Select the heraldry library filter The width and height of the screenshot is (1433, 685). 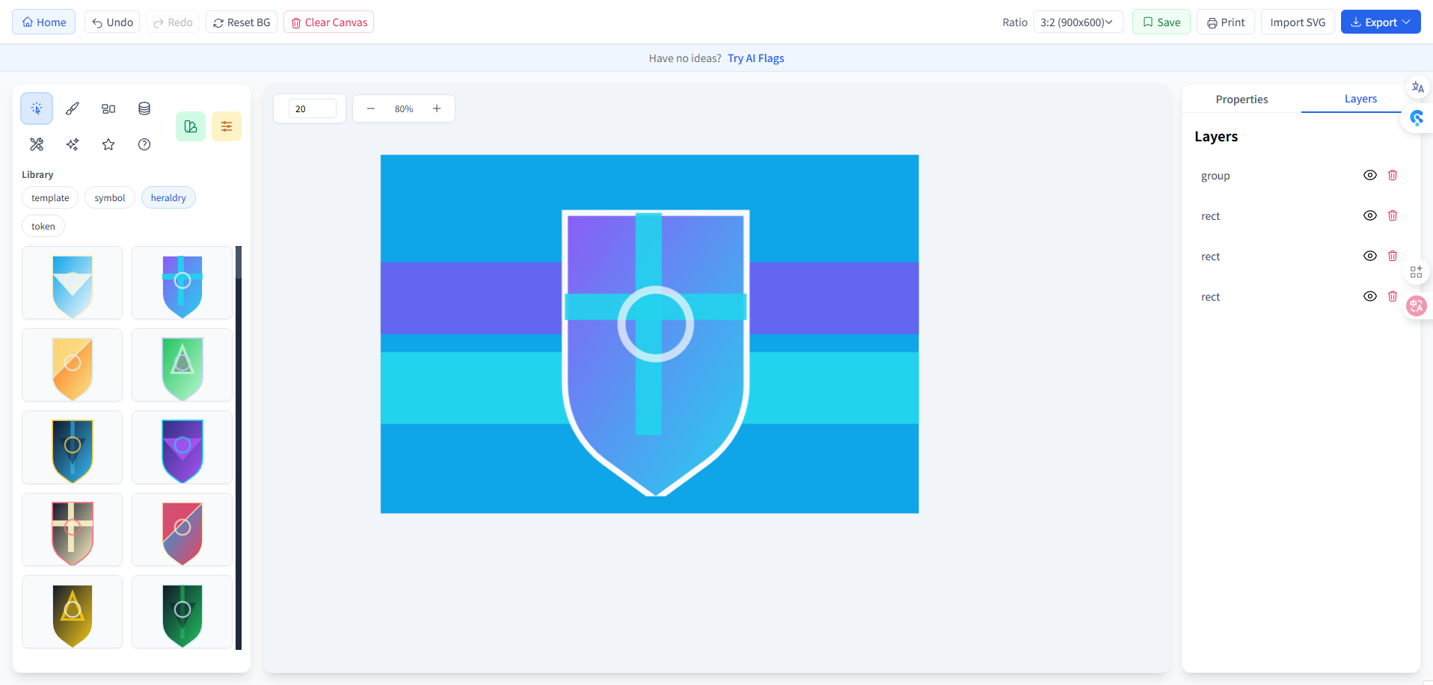tap(168, 197)
